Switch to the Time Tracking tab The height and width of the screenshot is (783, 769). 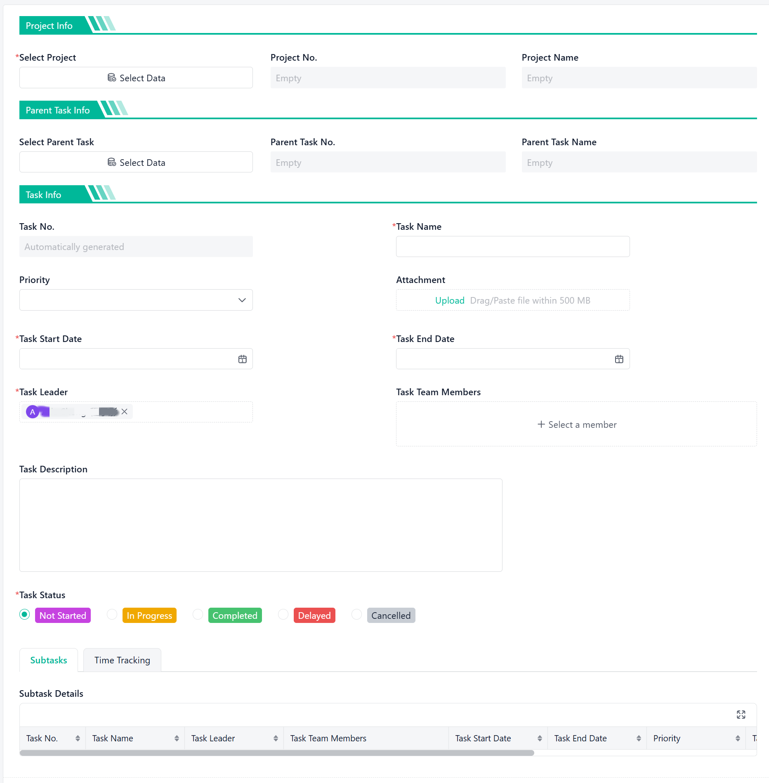tap(122, 660)
